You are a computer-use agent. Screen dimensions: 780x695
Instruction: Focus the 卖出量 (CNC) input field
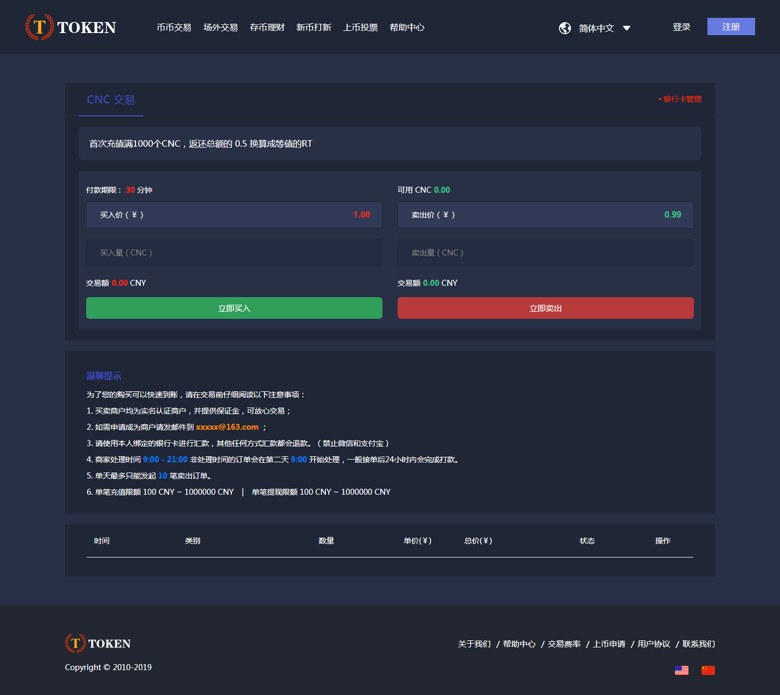pos(545,253)
